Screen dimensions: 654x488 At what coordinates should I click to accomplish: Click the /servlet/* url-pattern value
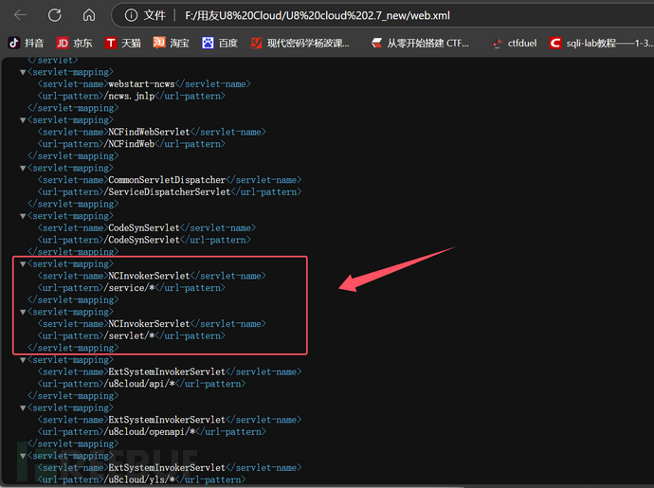pos(129,335)
